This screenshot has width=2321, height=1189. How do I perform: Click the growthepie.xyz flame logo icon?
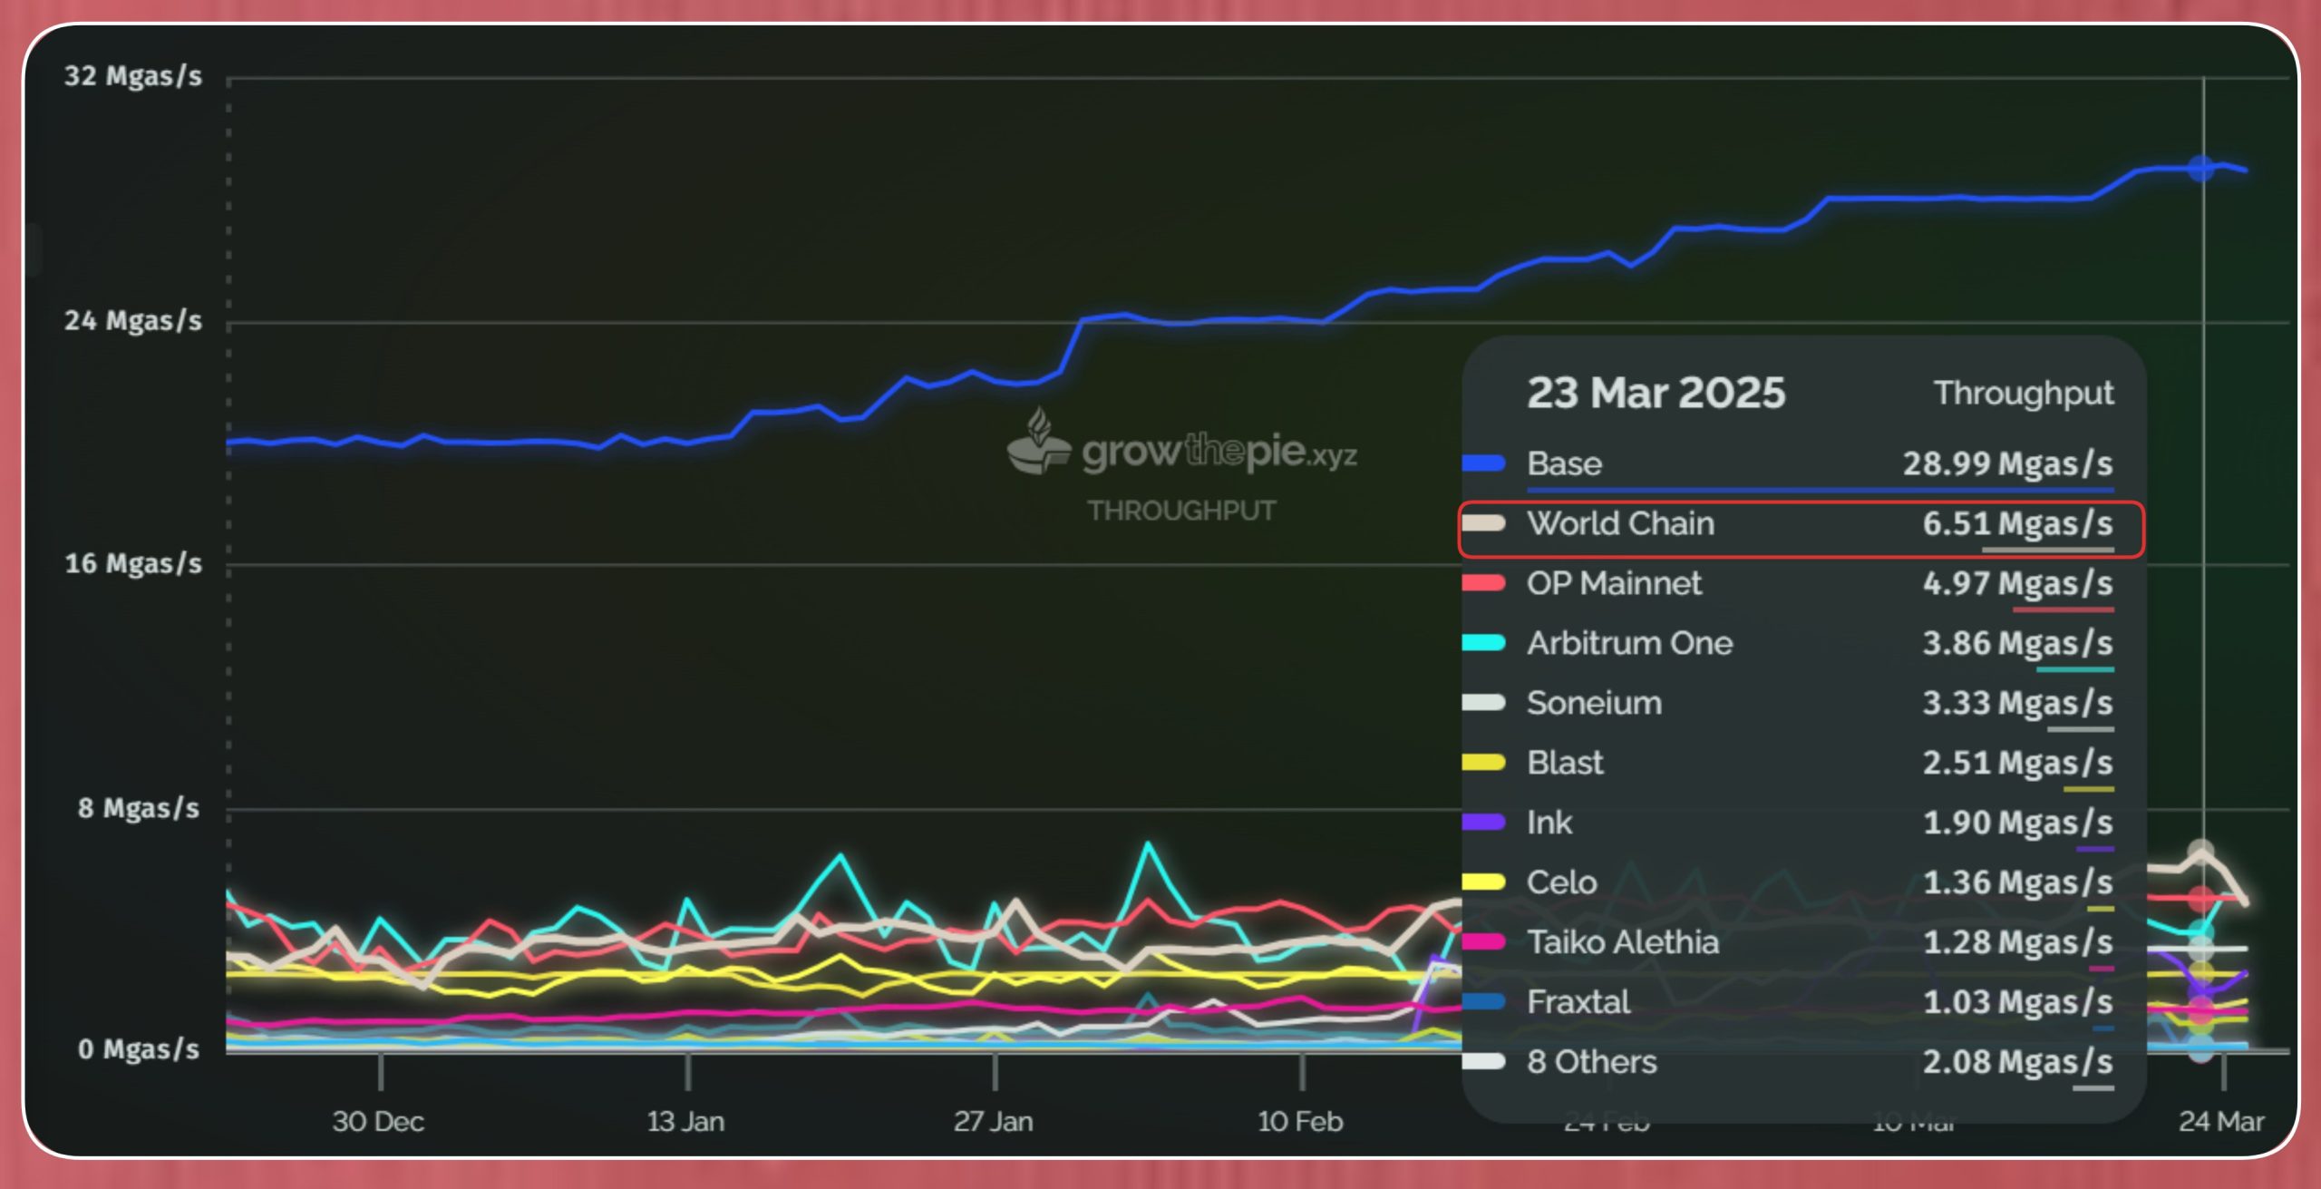1039,442
